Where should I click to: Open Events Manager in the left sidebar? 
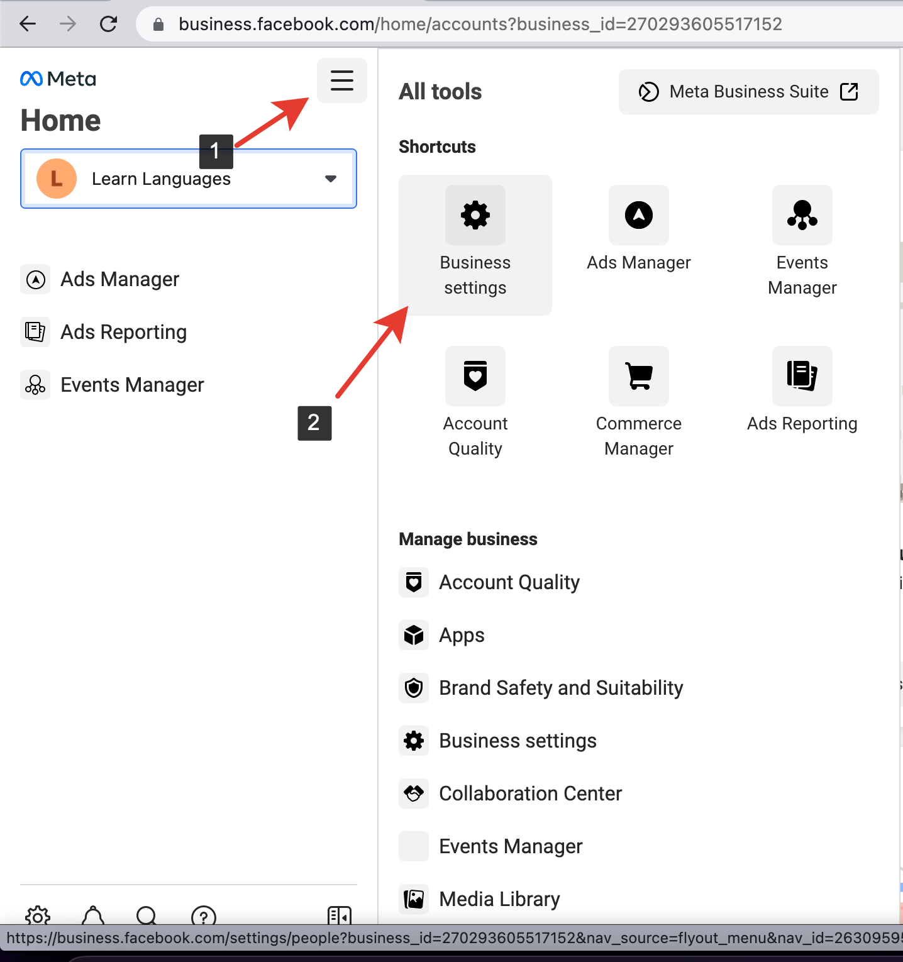click(x=132, y=385)
